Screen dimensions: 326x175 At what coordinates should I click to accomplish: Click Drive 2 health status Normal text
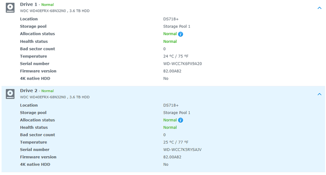[x=170, y=128]
